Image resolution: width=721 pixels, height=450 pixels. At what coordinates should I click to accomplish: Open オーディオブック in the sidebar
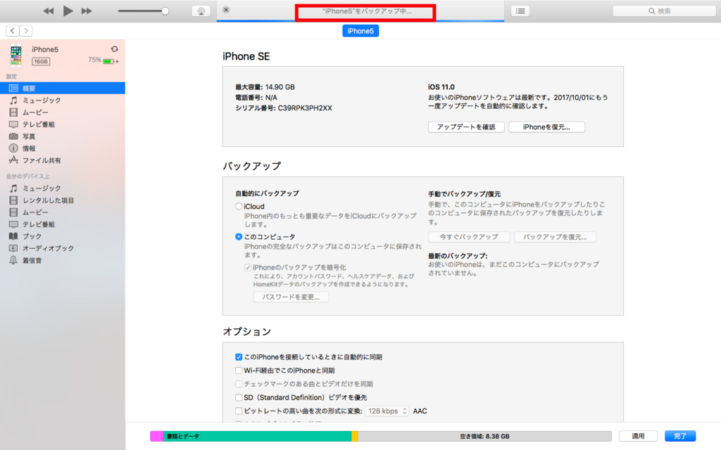coord(63,248)
